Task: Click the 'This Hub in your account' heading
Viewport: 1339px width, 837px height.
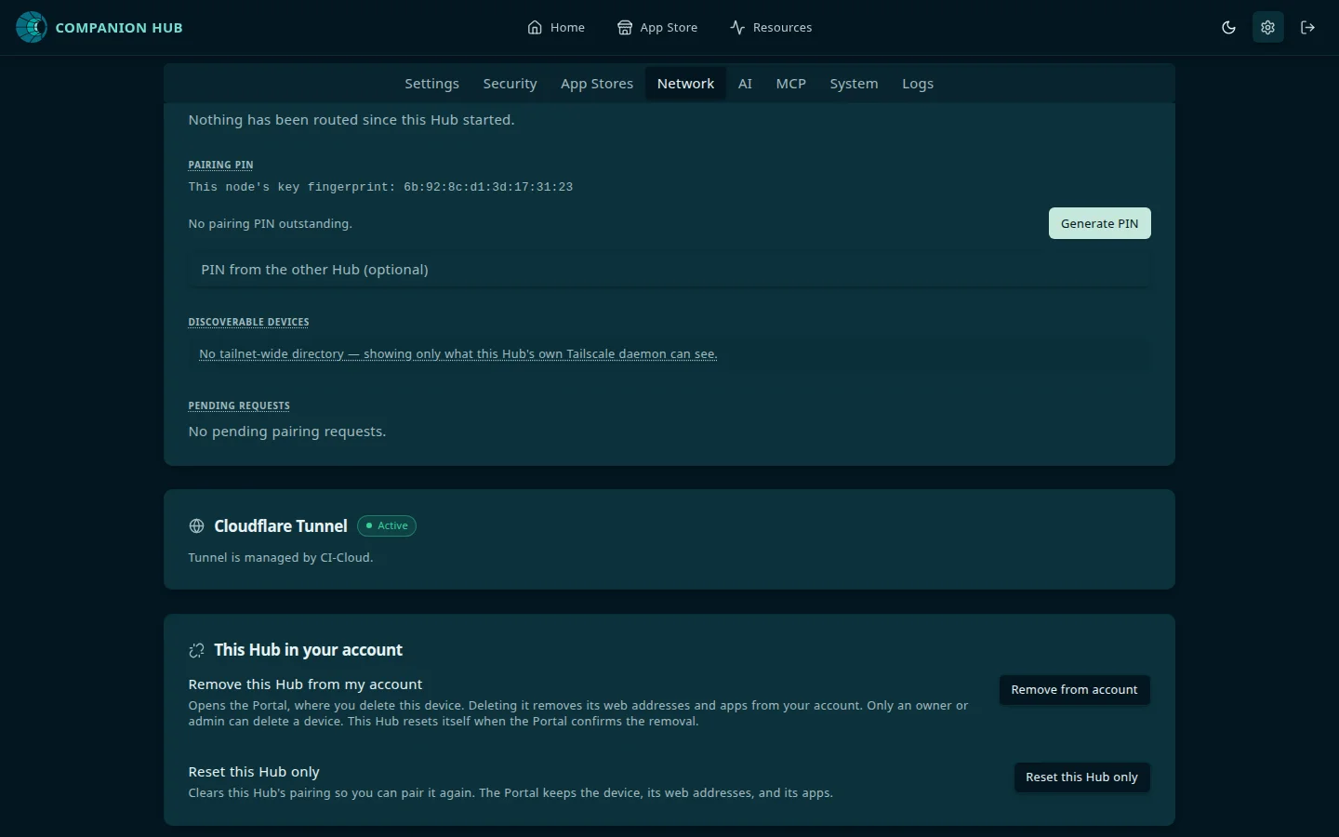Action: (309, 650)
